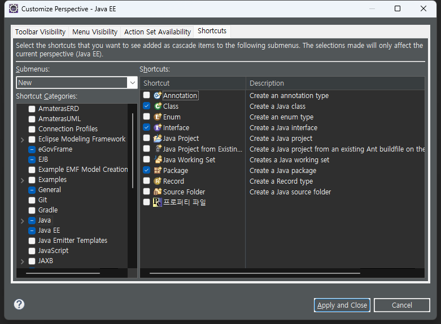Check the AmaterasERD category checkbox
Image resolution: width=441 pixels, height=324 pixels.
pyautogui.click(x=32, y=109)
